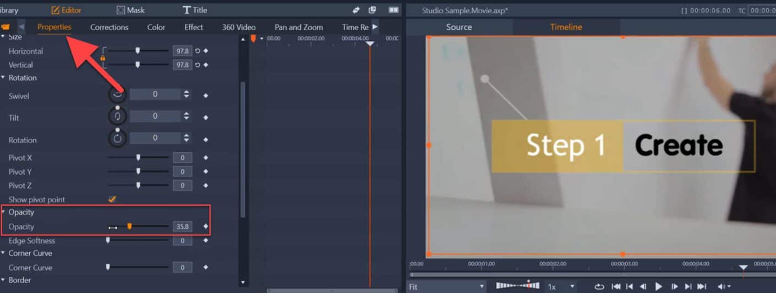This screenshot has height=293, width=776.
Task: Click the Opacity slider handle
Action: click(129, 226)
